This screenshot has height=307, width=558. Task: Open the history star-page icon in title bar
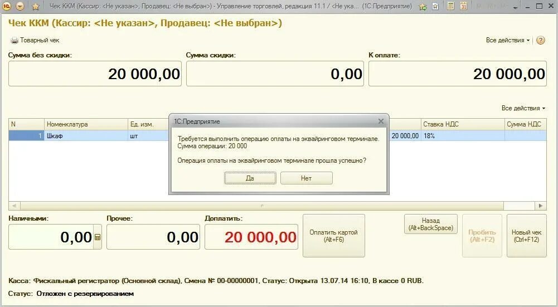(435, 6)
